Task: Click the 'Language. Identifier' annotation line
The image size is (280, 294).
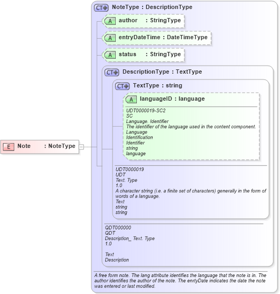Action: (x=147, y=121)
